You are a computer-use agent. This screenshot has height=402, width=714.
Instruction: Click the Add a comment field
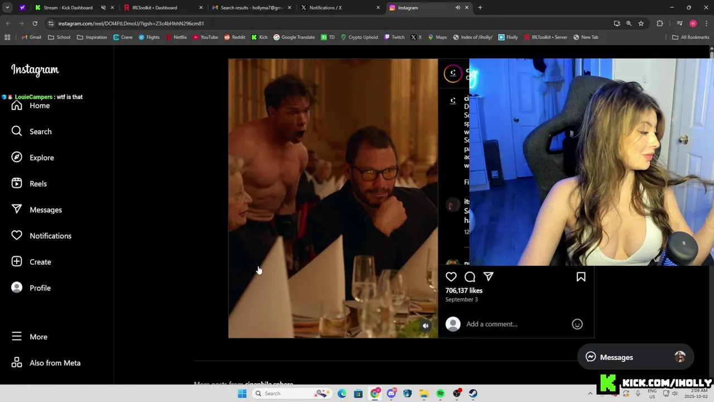coord(516,324)
